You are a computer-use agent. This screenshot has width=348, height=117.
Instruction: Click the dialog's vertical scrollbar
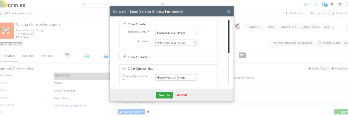229,36
